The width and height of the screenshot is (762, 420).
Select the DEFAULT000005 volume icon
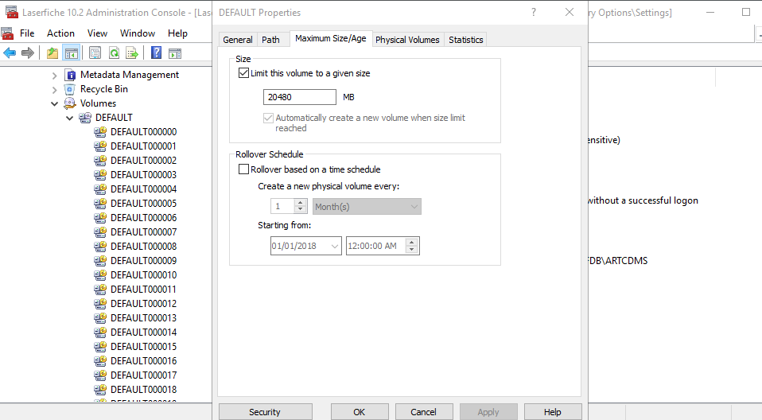[x=100, y=204]
